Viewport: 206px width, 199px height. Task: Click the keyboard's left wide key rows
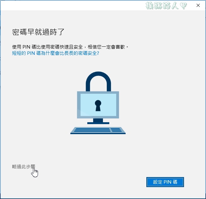point(92,130)
